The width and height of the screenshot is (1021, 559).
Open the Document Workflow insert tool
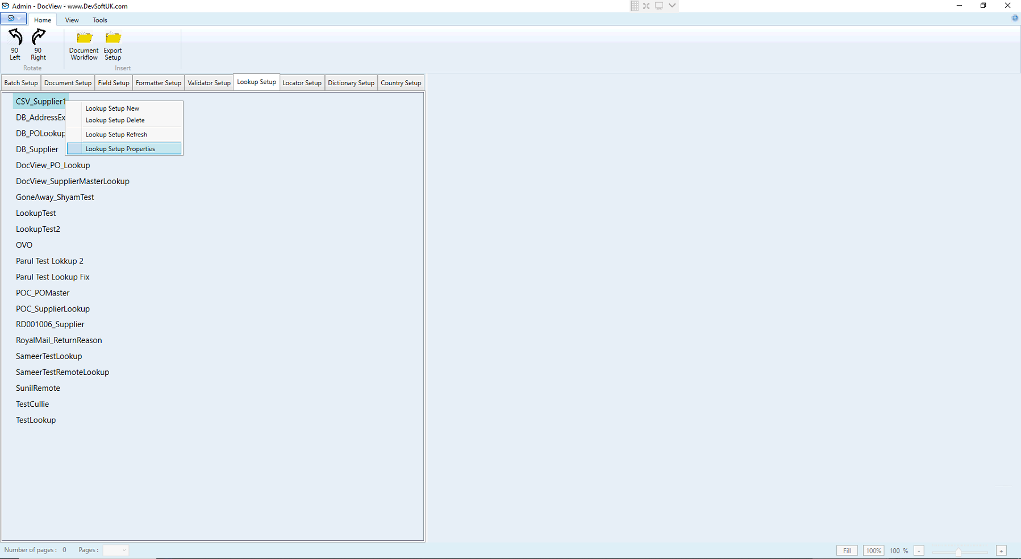tap(83, 45)
